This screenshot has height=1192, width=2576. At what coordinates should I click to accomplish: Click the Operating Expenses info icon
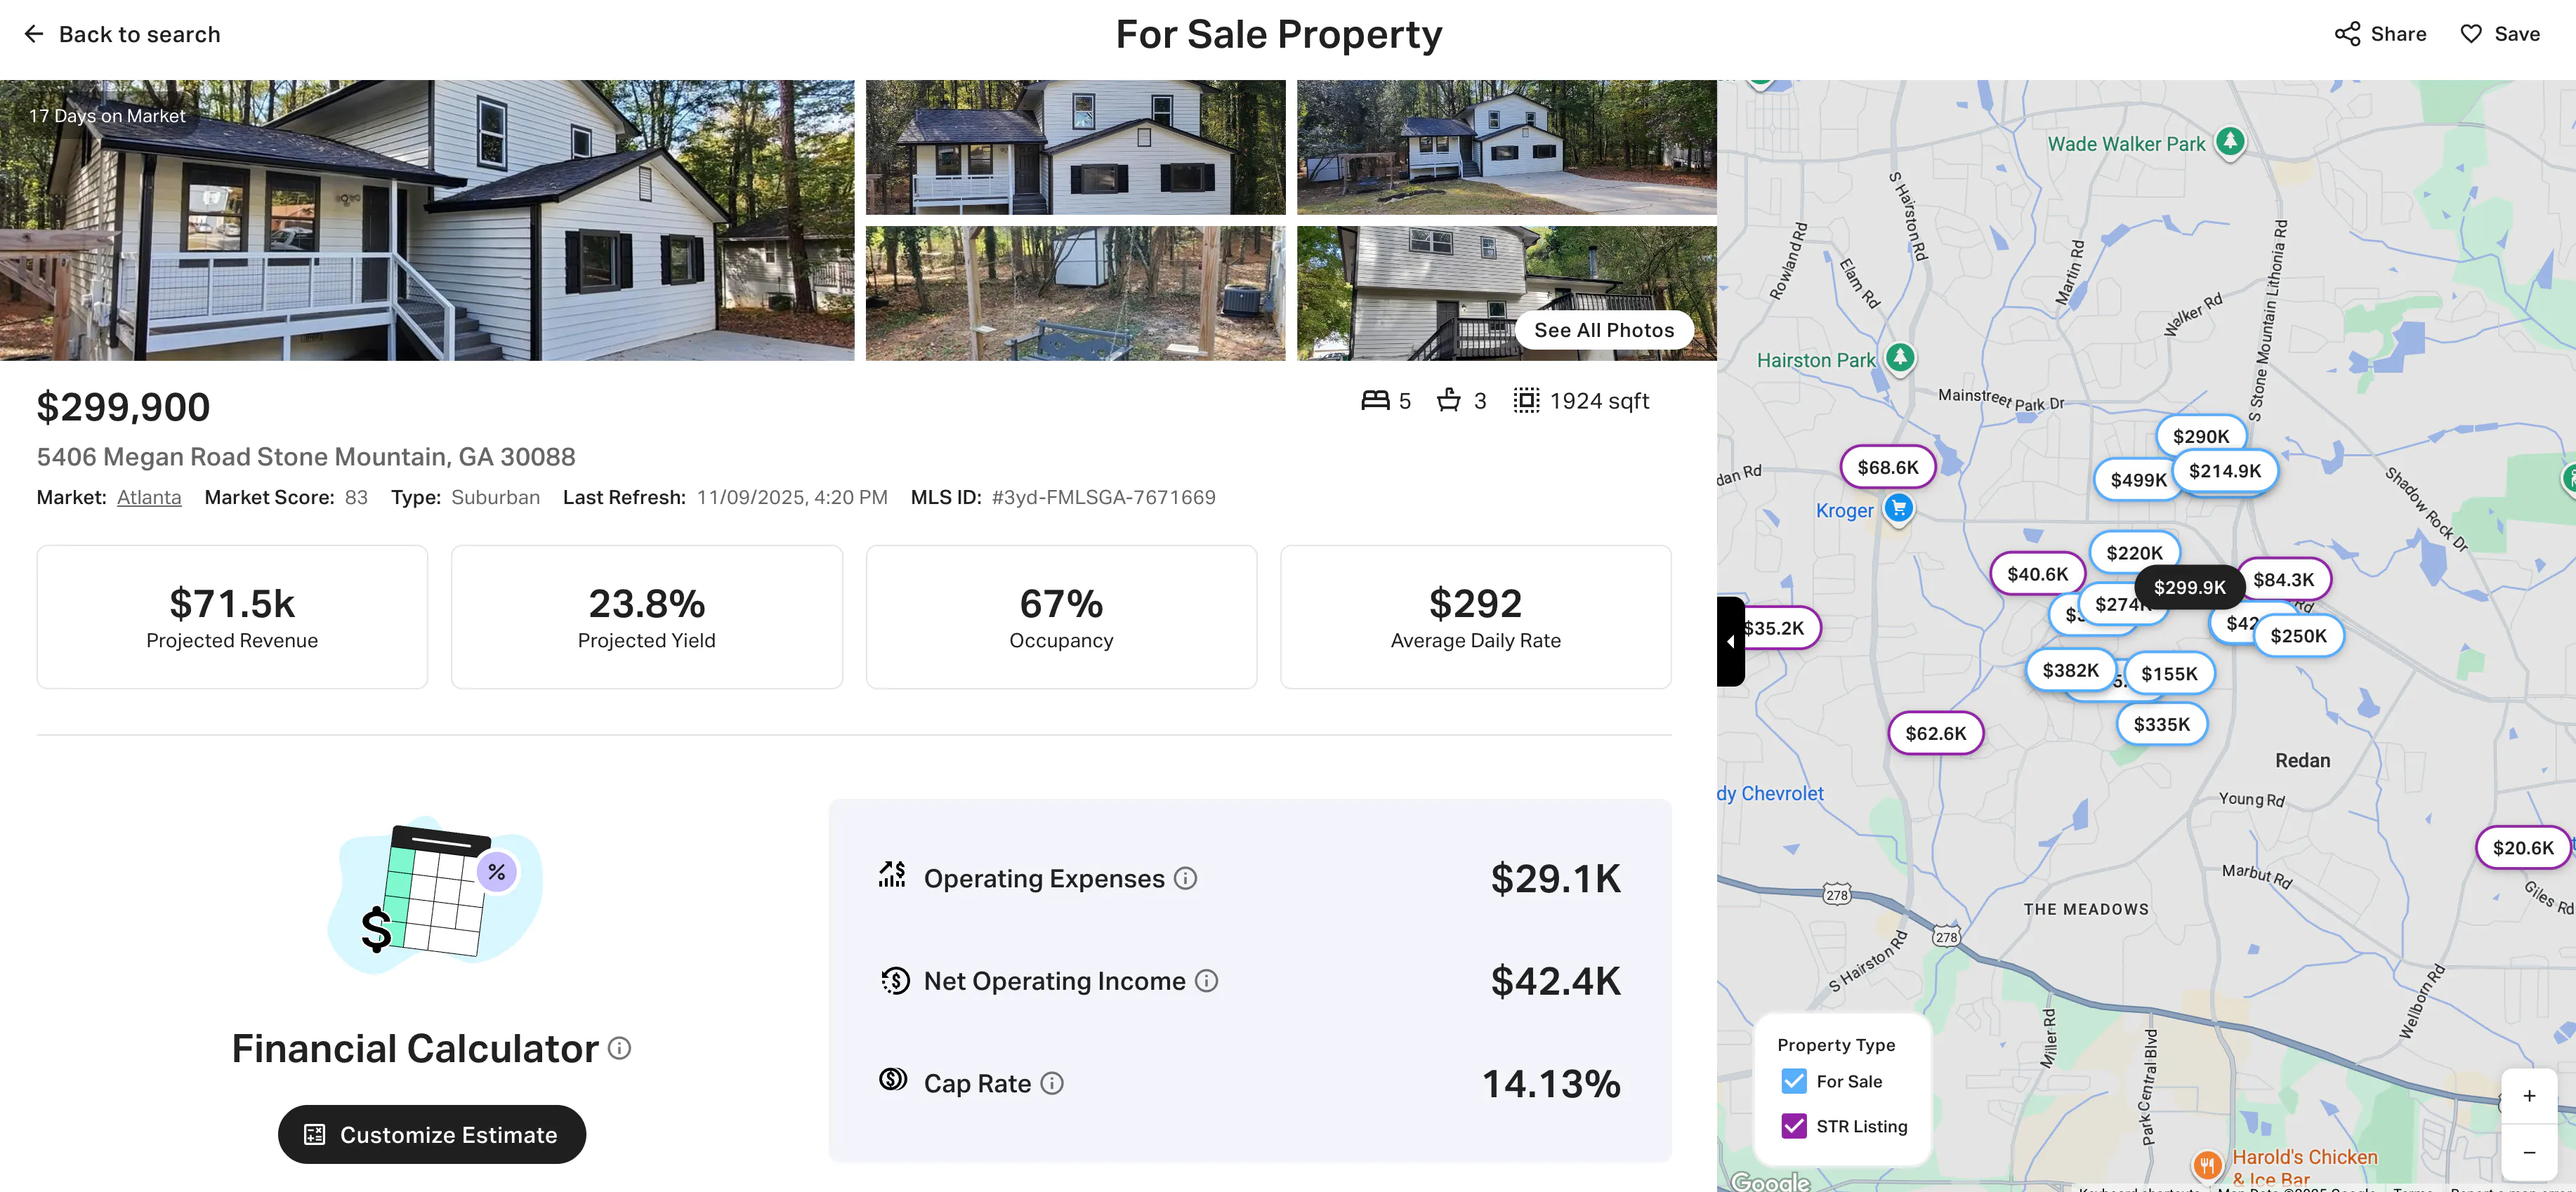pyautogui.click(x=1185, y=878)
